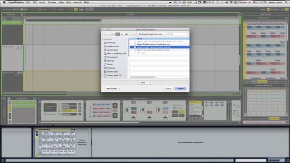The height and width of the screenshot is (163, 290).
Task: Select Music in the Favorites sidebar
Action: [x=110, y=64]
